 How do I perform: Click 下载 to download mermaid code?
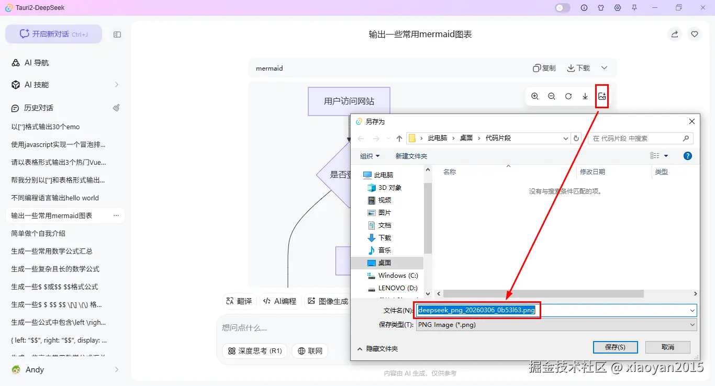[x=578, y=68]
